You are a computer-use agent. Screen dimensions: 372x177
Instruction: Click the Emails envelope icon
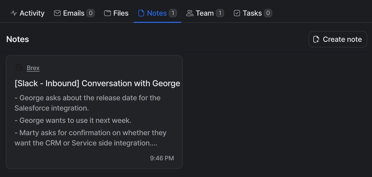coord(57,13)
